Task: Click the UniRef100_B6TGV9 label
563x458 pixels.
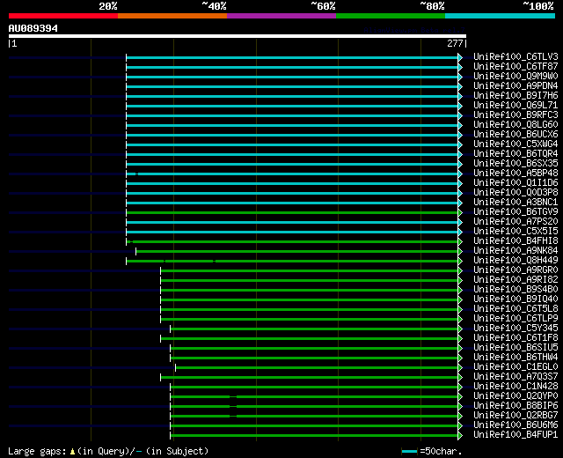Action: [515, 212]
